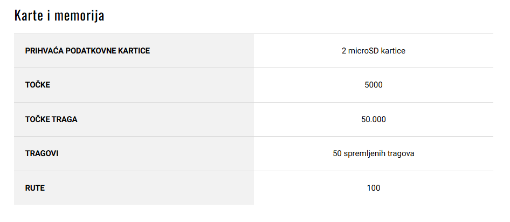Select the TOČKE TRAGA row label
Viewport: 510px width, 222px height.
point(51,119)
